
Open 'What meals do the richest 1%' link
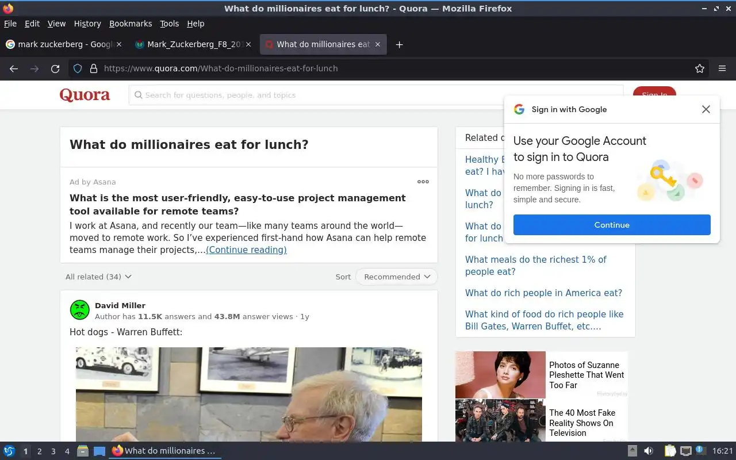coord(536,266)
